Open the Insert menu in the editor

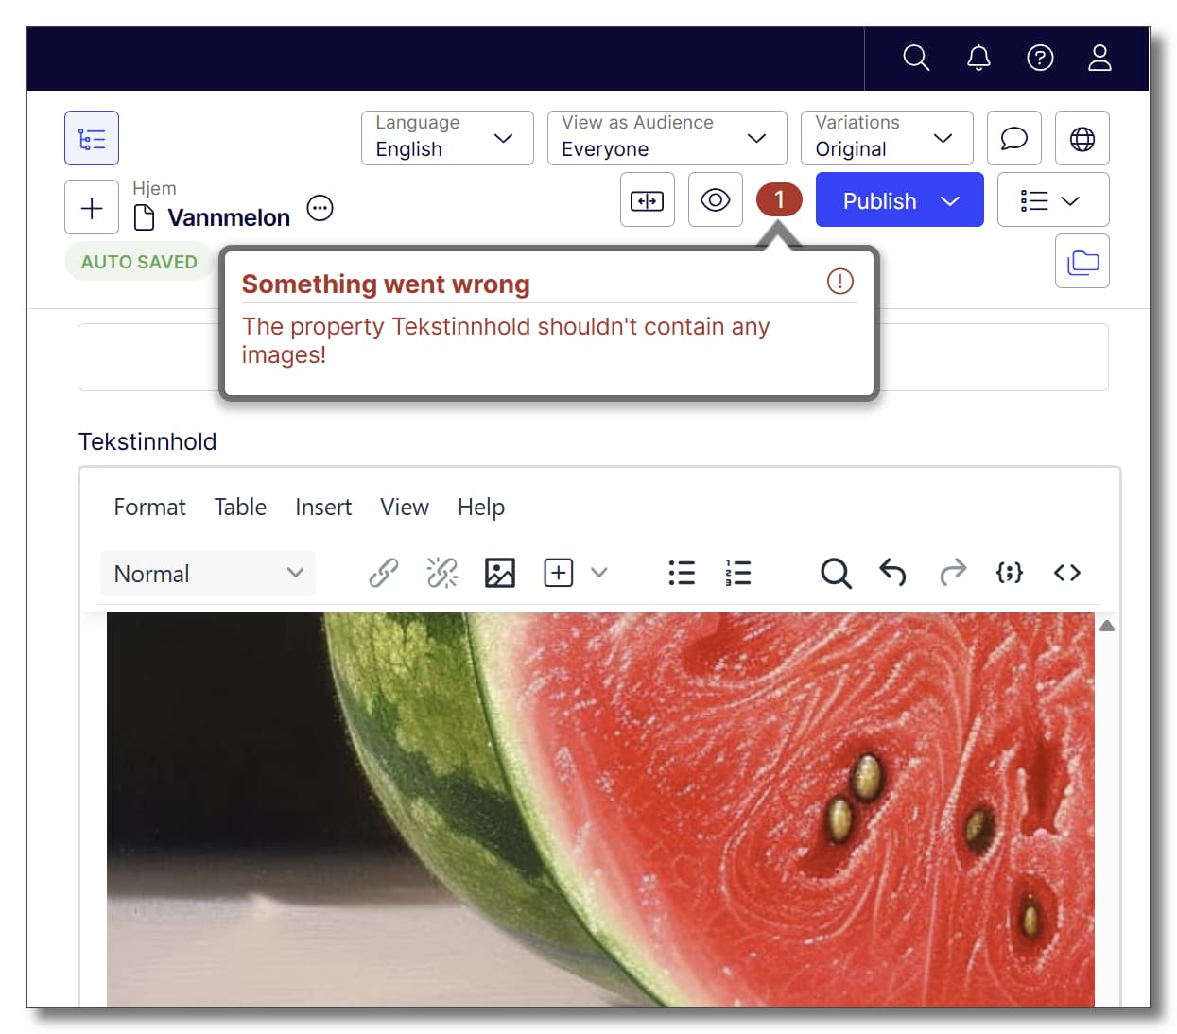[x=323, y=508]
